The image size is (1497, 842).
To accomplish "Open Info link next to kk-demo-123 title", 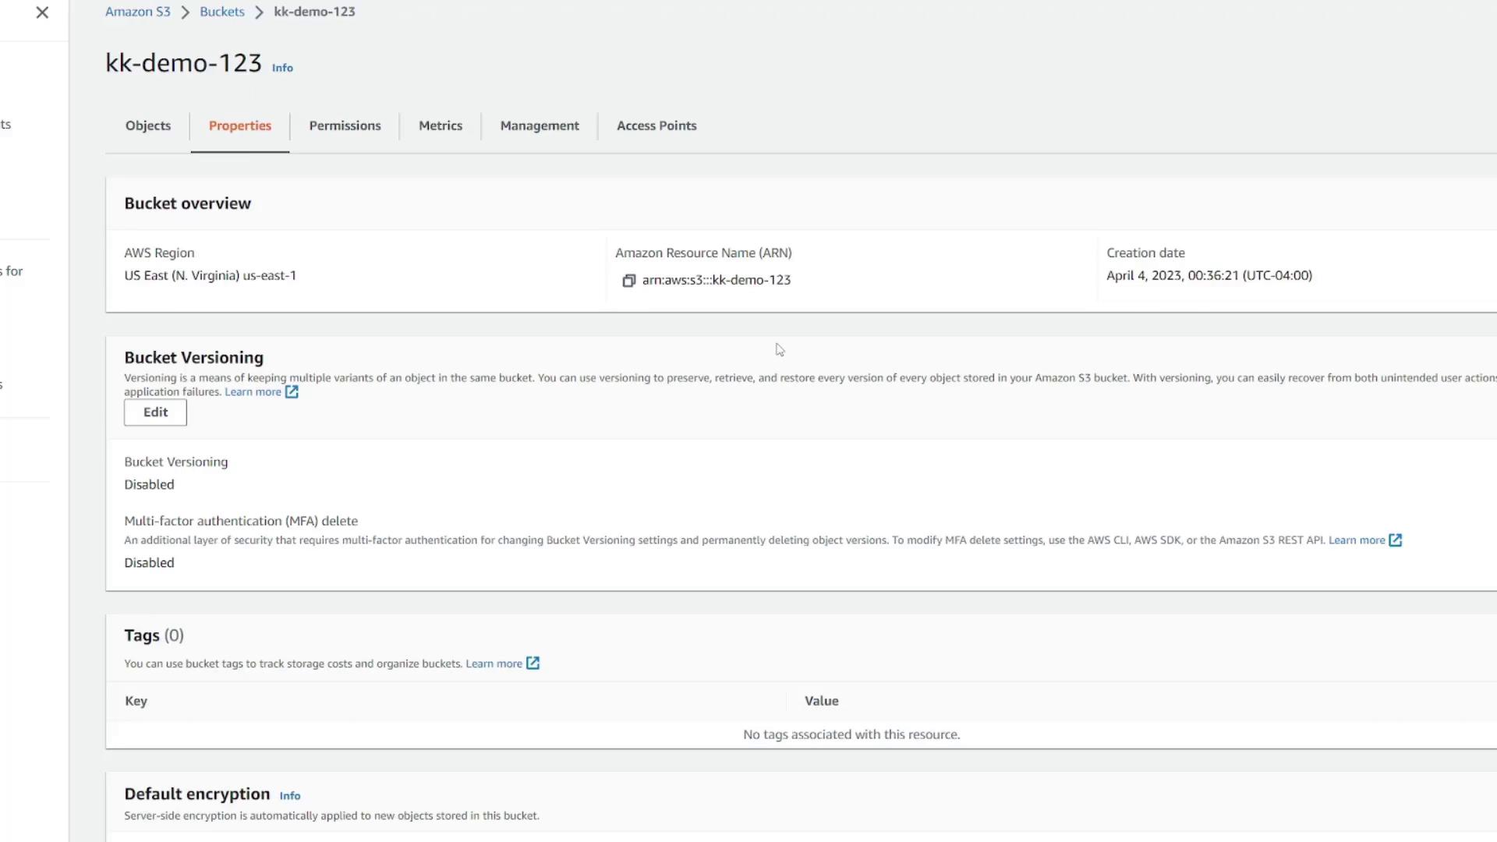I will click(x=282, y=68).
